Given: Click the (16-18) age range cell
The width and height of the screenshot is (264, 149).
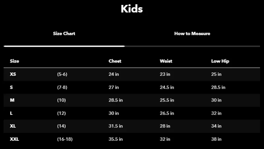Looking at the screenshot, I should (x=65, y=139).
